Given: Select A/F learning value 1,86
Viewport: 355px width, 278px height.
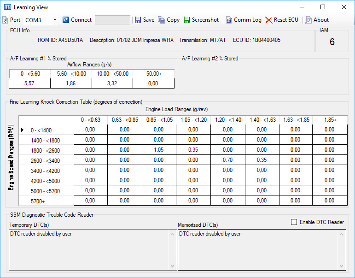Looking at the screenshot, I should (71, 83).
